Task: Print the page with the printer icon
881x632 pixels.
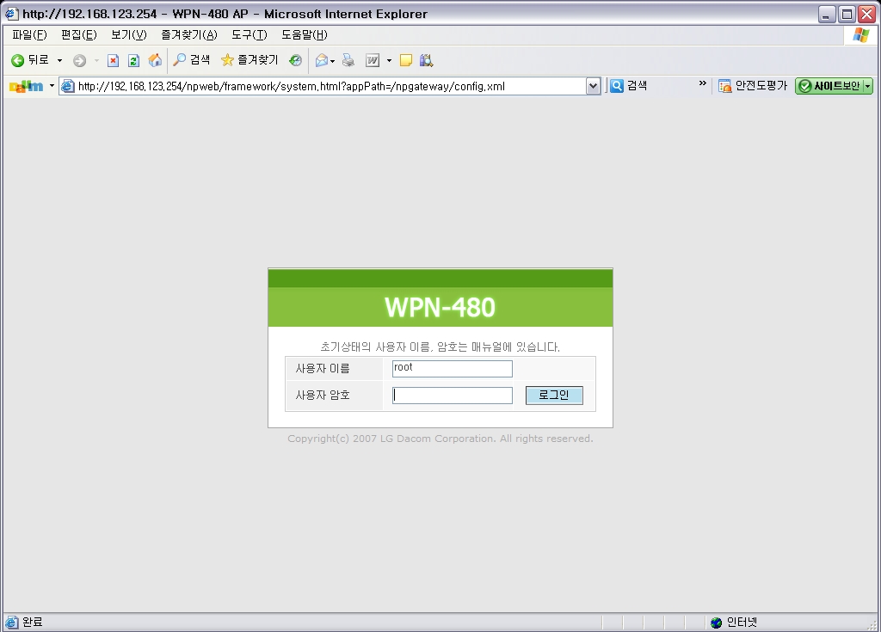Action: coord(348,60)
